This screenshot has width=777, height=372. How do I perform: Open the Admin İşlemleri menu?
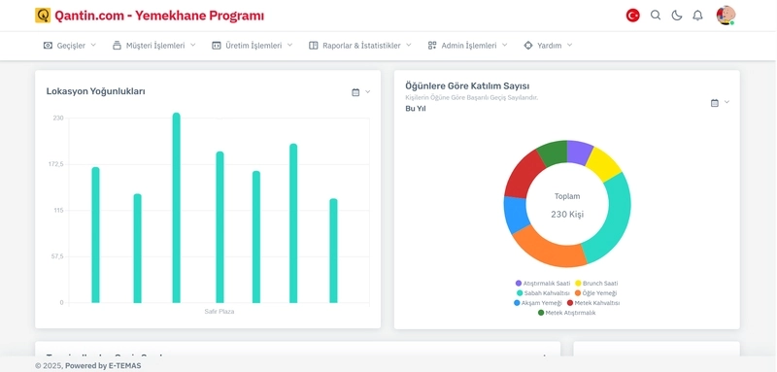click(x=468, y=46)
